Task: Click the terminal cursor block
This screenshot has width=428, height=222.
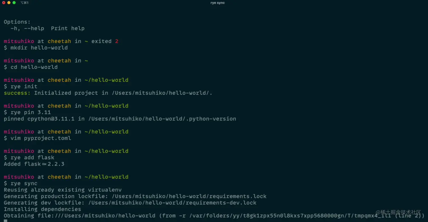Action: 5,221
